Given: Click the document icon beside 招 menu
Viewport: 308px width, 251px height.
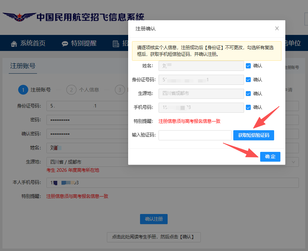Looking at the screenshot, I should coord(116,44).
